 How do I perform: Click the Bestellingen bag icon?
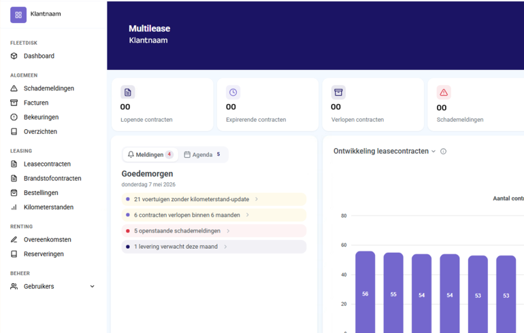point(14,192)
